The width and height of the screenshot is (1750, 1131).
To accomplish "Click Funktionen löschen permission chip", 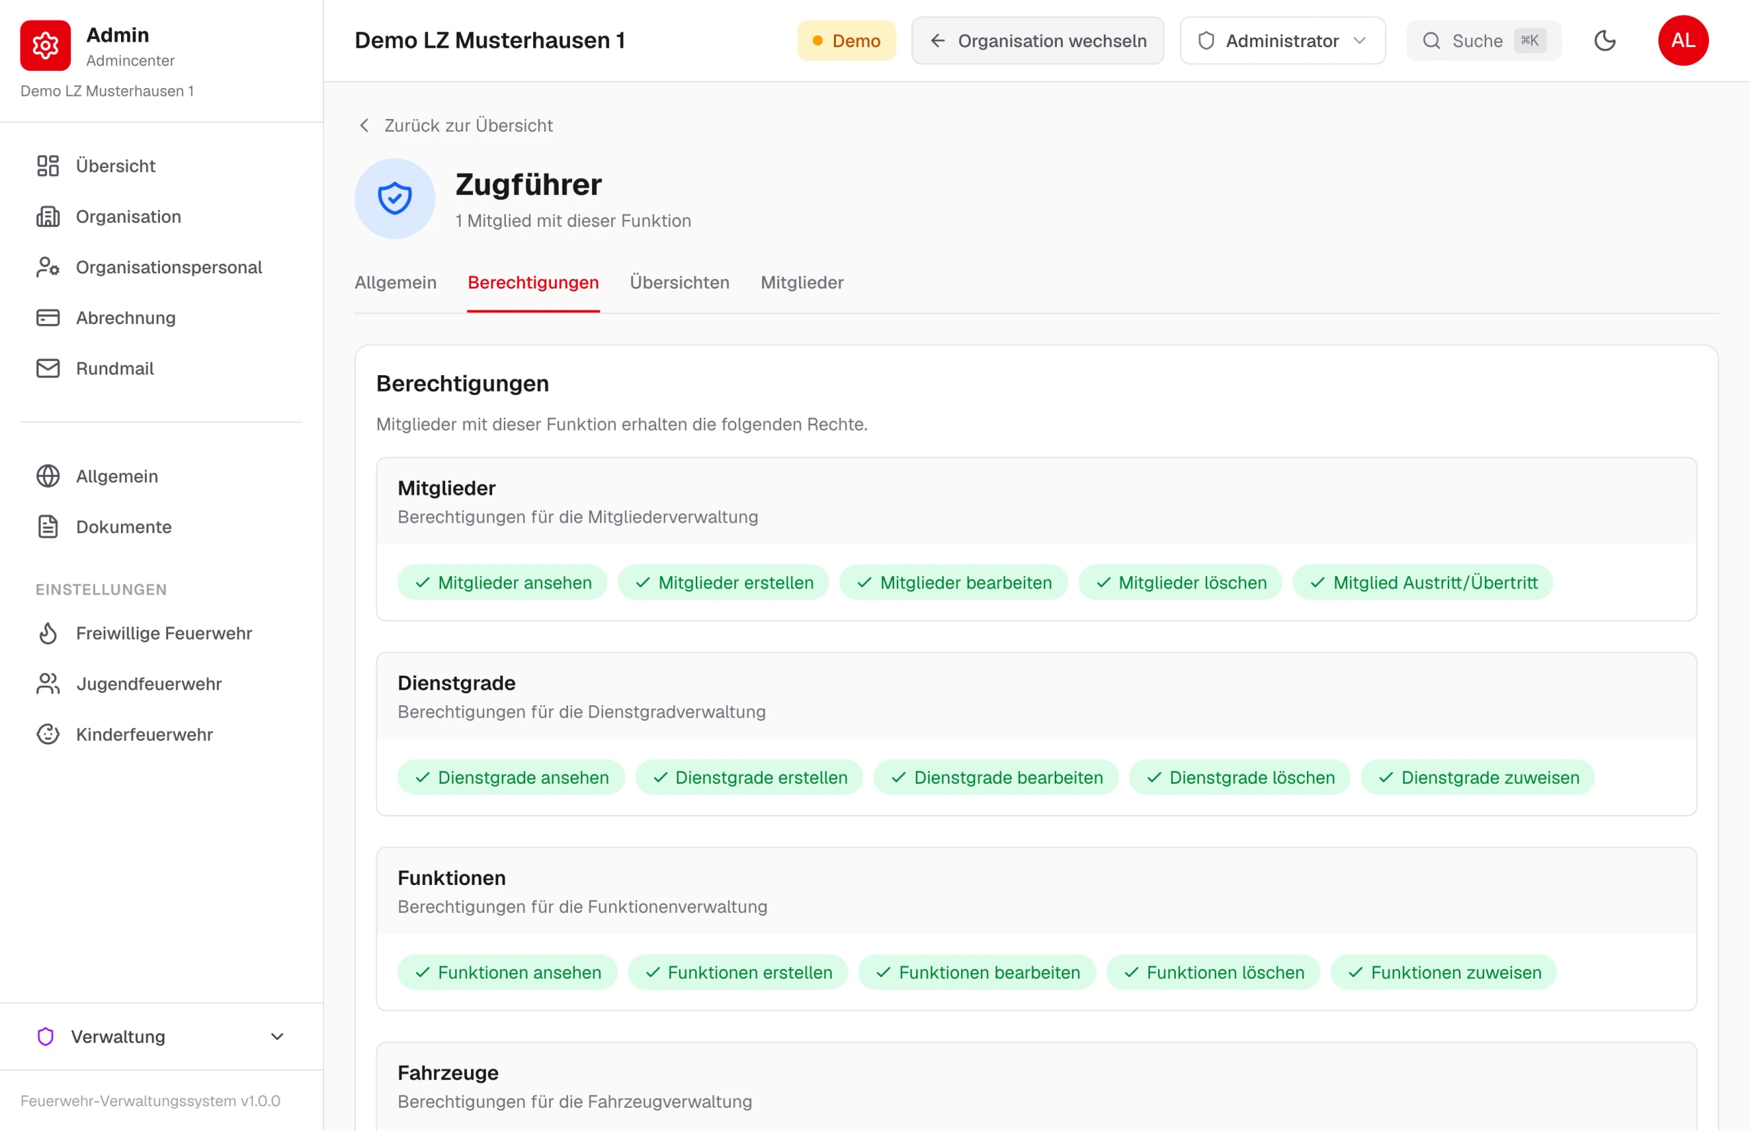I will 1213,972.
